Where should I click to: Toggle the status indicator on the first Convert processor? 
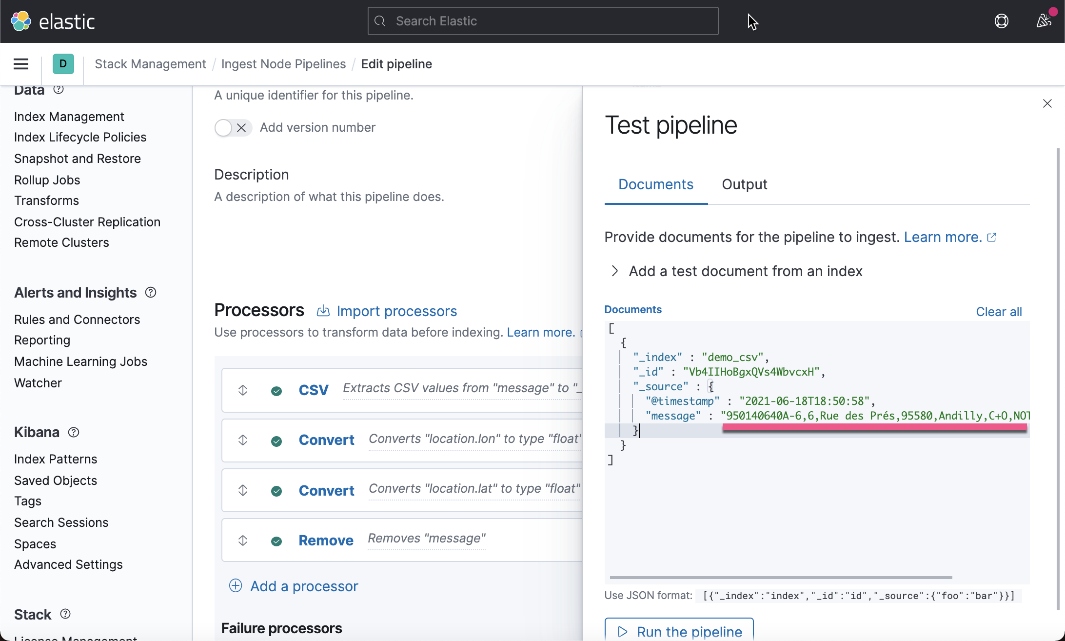276,441
